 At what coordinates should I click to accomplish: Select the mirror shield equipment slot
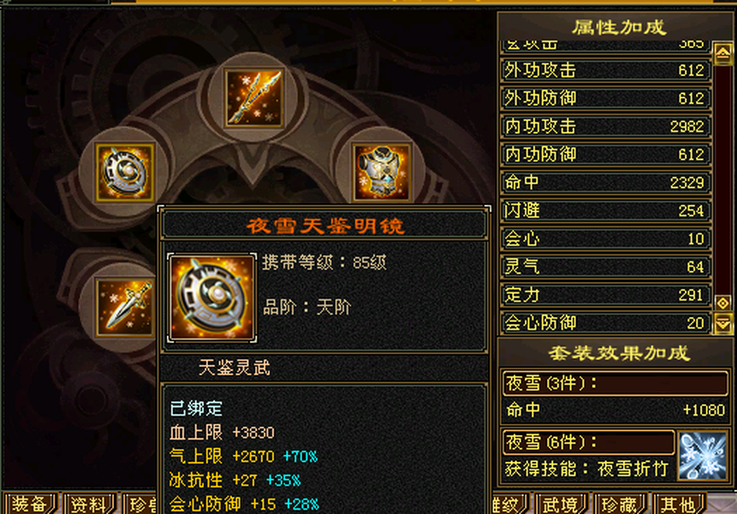pos(125,172)
